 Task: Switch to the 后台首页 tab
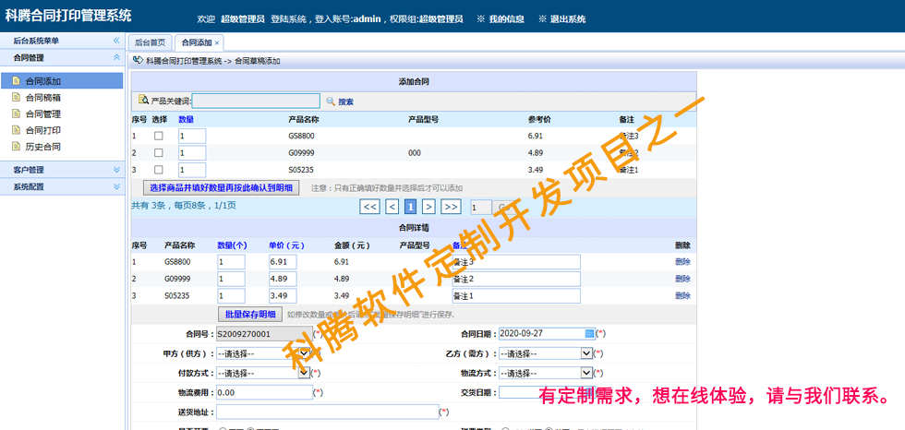pyautogui.click(x=150, y=42)
